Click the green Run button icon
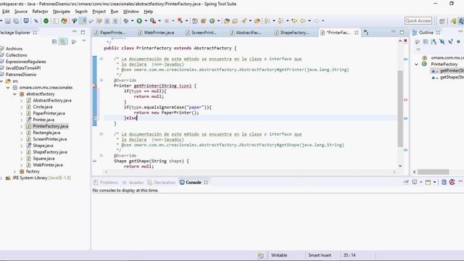 pyautogui.click(x=139, y=21)
